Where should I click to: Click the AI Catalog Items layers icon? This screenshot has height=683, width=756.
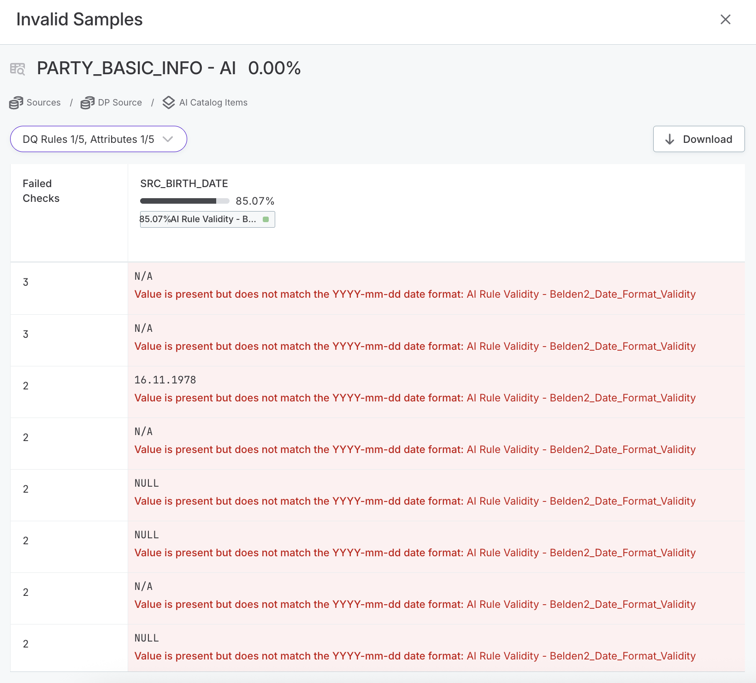point(169,103)
